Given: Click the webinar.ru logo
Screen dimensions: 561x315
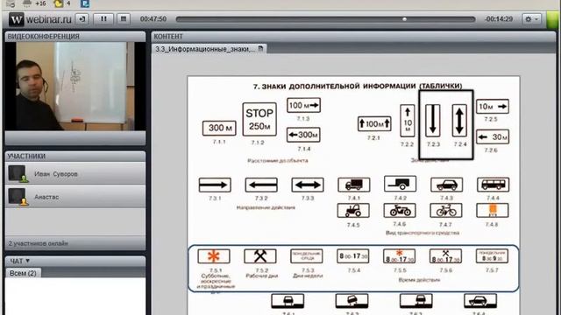Looking at the screenshot, I should coord(40,19).
